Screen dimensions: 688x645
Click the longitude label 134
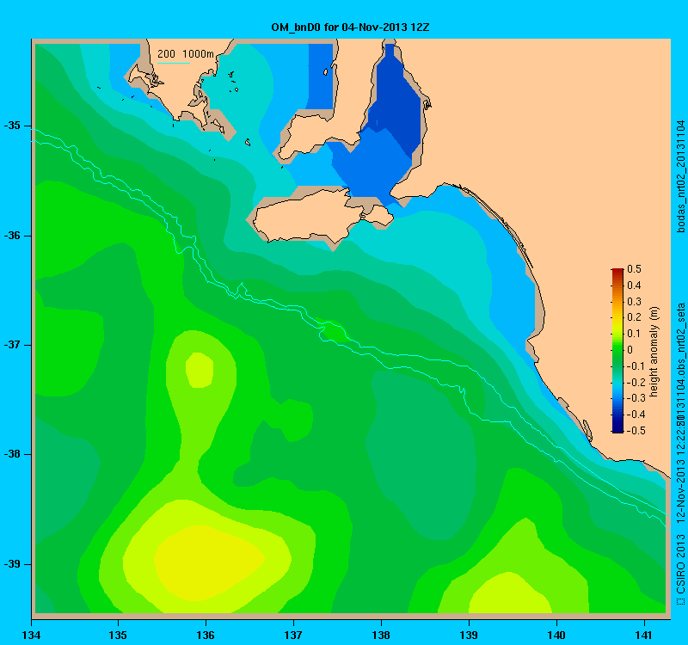click(x=31, y=636)
